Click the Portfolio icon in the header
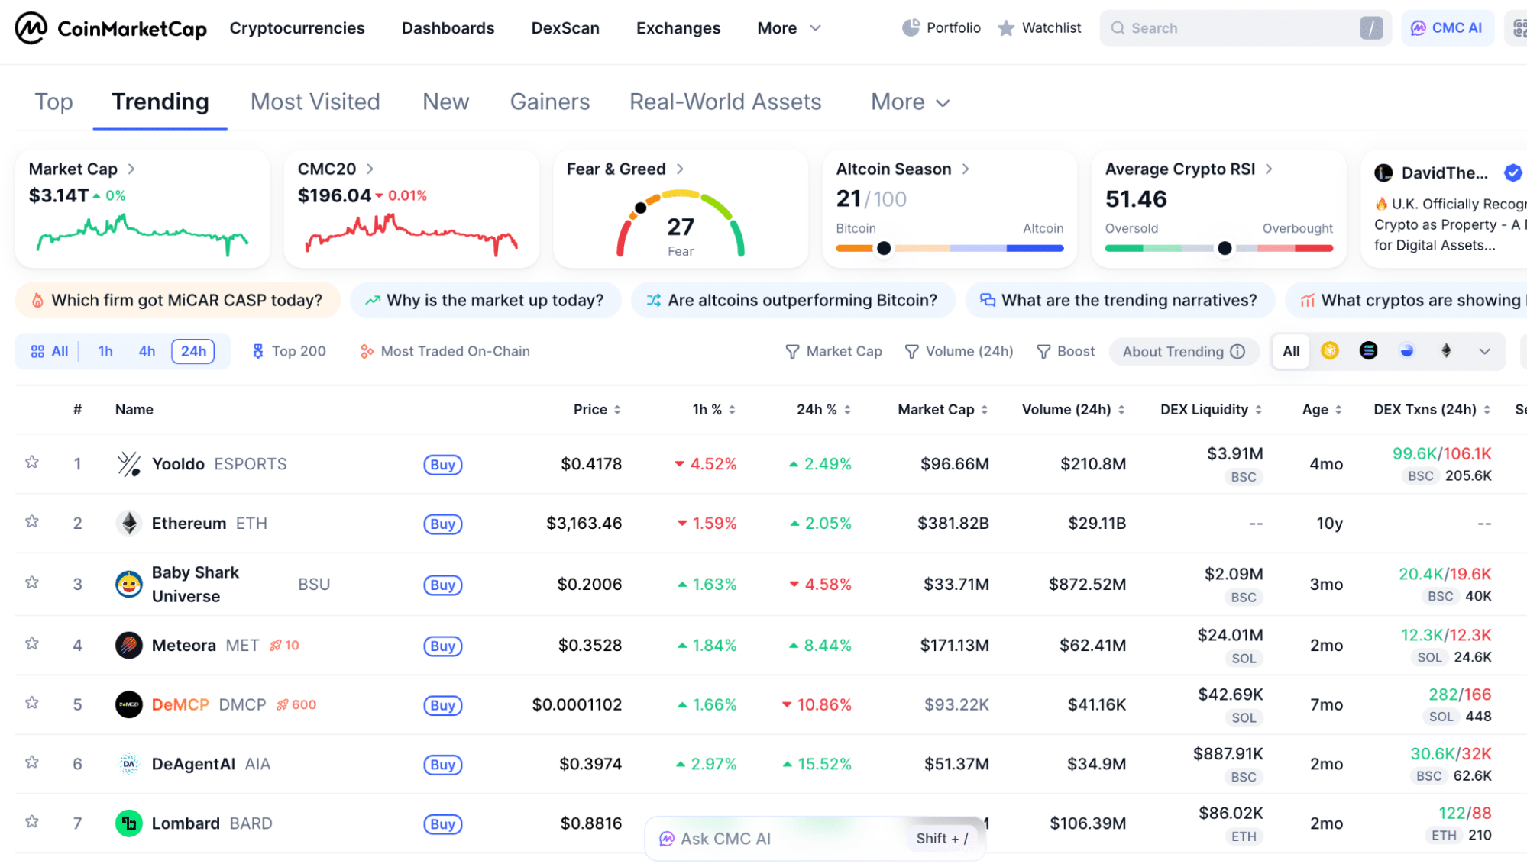This screenshot has height=867, width=1527. tap(909, 27)
